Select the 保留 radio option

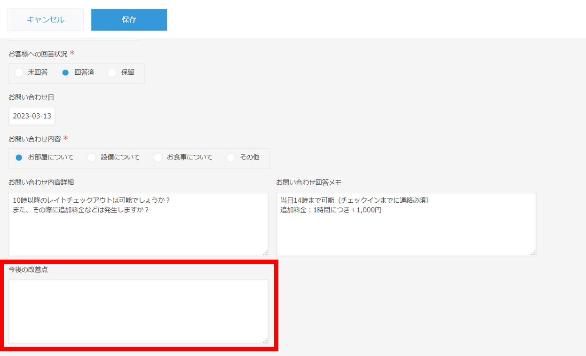[x=112, y=72]
